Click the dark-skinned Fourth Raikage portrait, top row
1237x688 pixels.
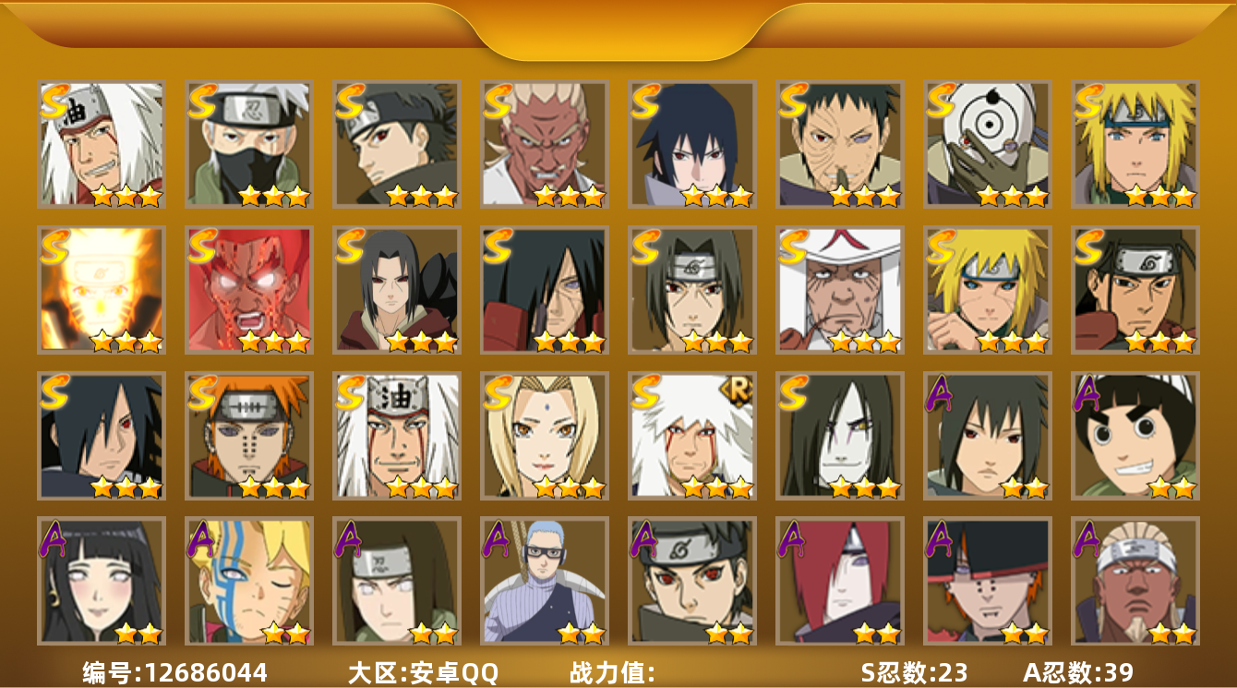(544, 144)
